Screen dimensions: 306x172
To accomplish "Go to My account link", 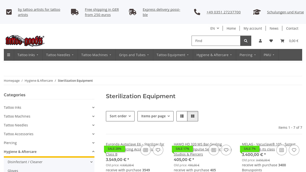I will 252,28.
